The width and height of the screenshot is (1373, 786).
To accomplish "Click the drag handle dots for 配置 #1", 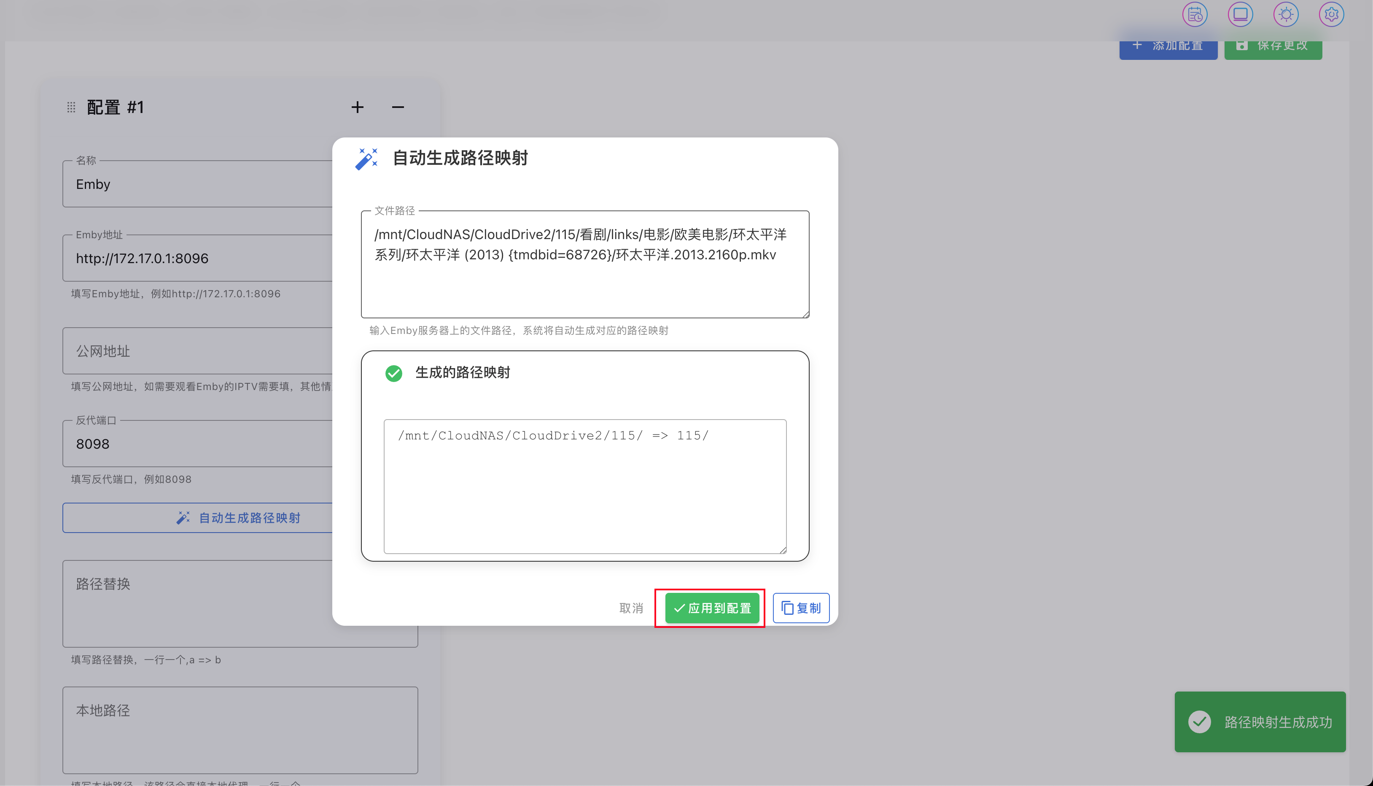I will 71,107.
